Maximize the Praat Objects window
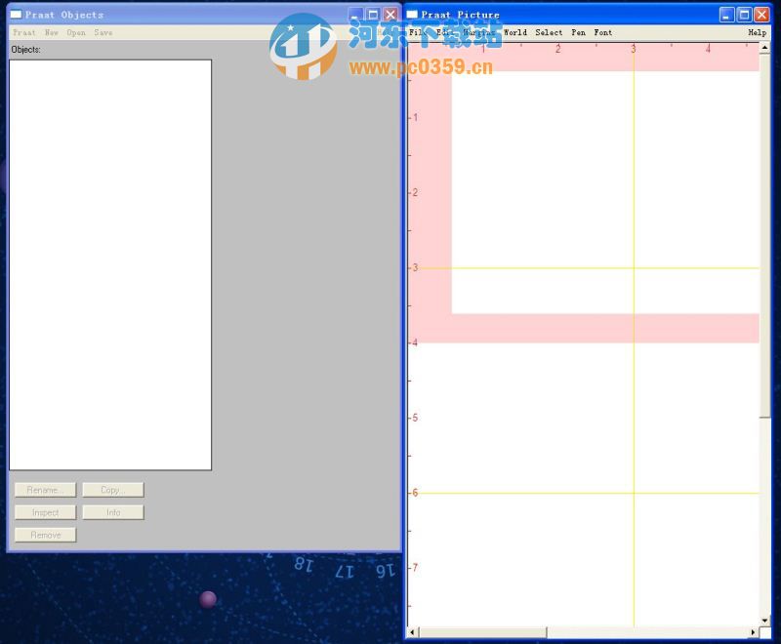This screenshot has width=781, height=644. pyautogui.click(x=373, y=15)
